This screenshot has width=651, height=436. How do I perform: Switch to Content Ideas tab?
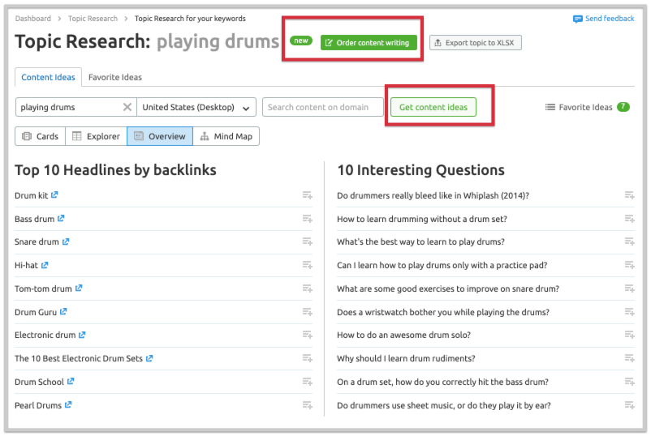click(48, 77)
